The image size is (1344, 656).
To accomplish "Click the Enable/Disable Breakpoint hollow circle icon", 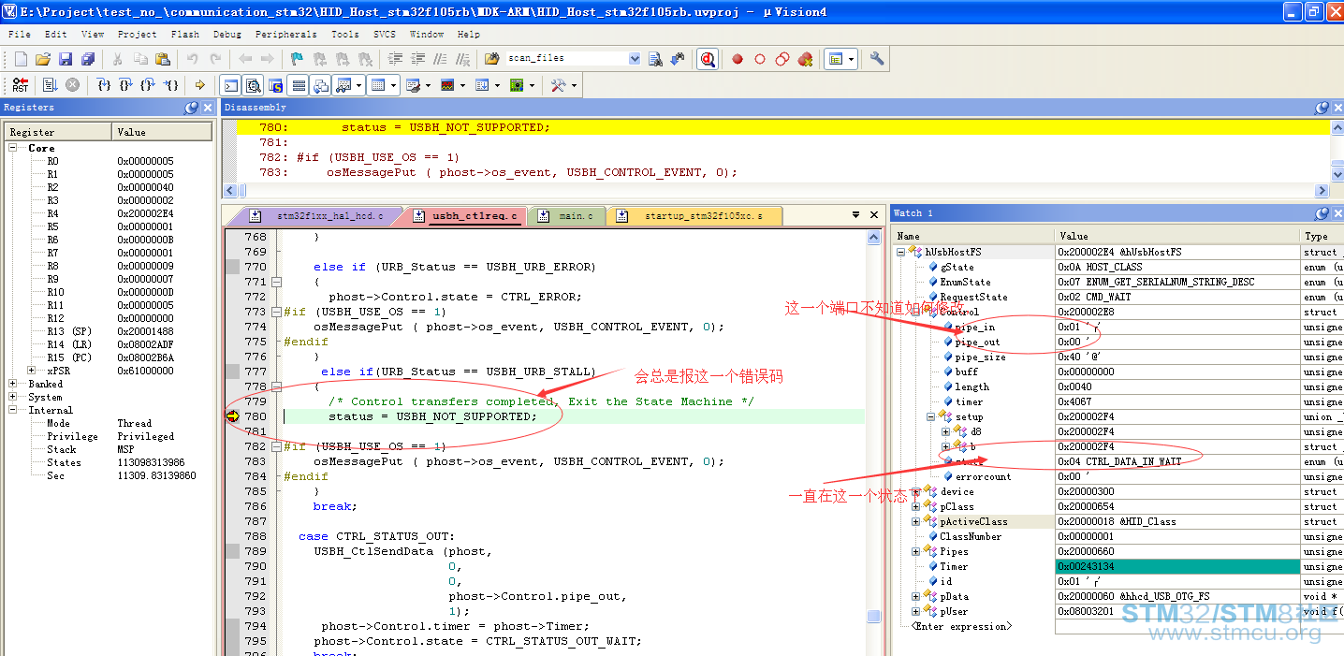I will 760,59.
